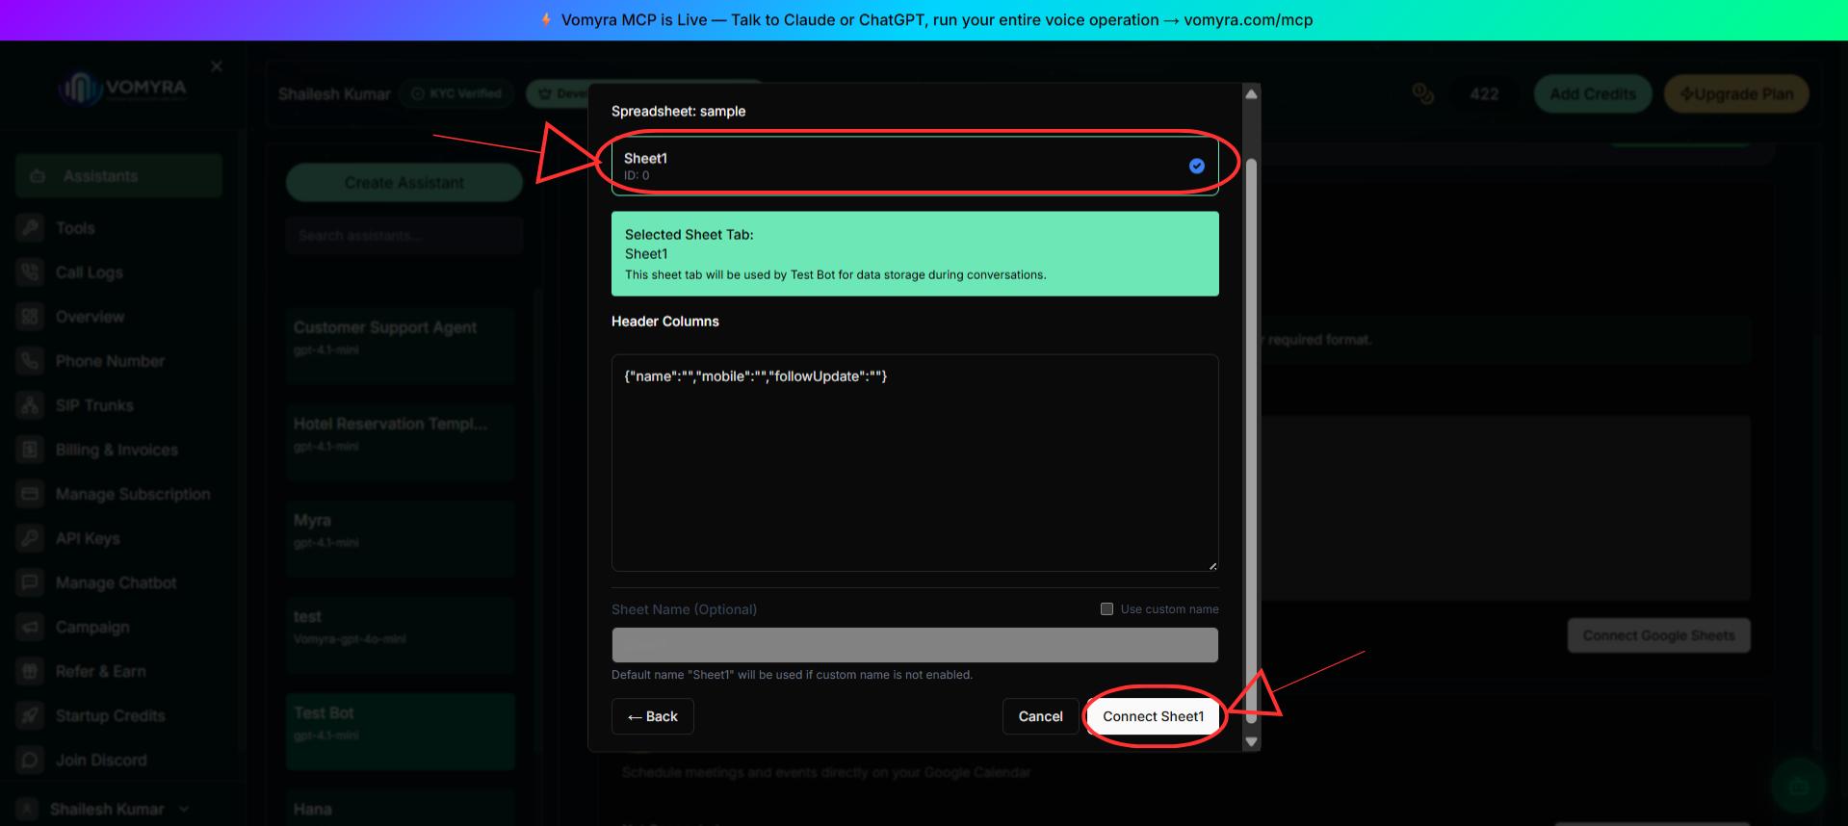Select the Test Bot assistant card

[401, 732]
